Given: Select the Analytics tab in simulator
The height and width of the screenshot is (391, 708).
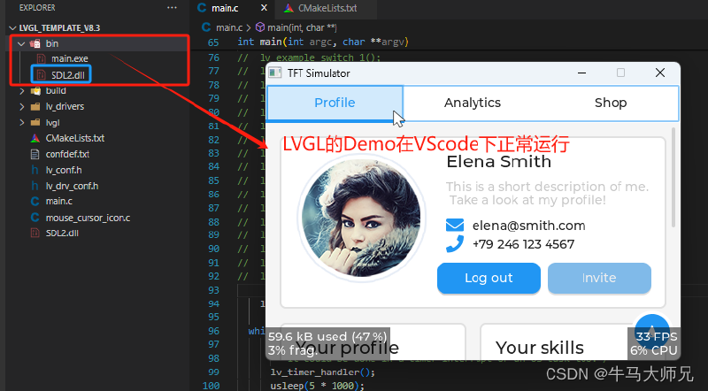Looking at the screenshot, I should pyautogui.click(x=473, y=103).
